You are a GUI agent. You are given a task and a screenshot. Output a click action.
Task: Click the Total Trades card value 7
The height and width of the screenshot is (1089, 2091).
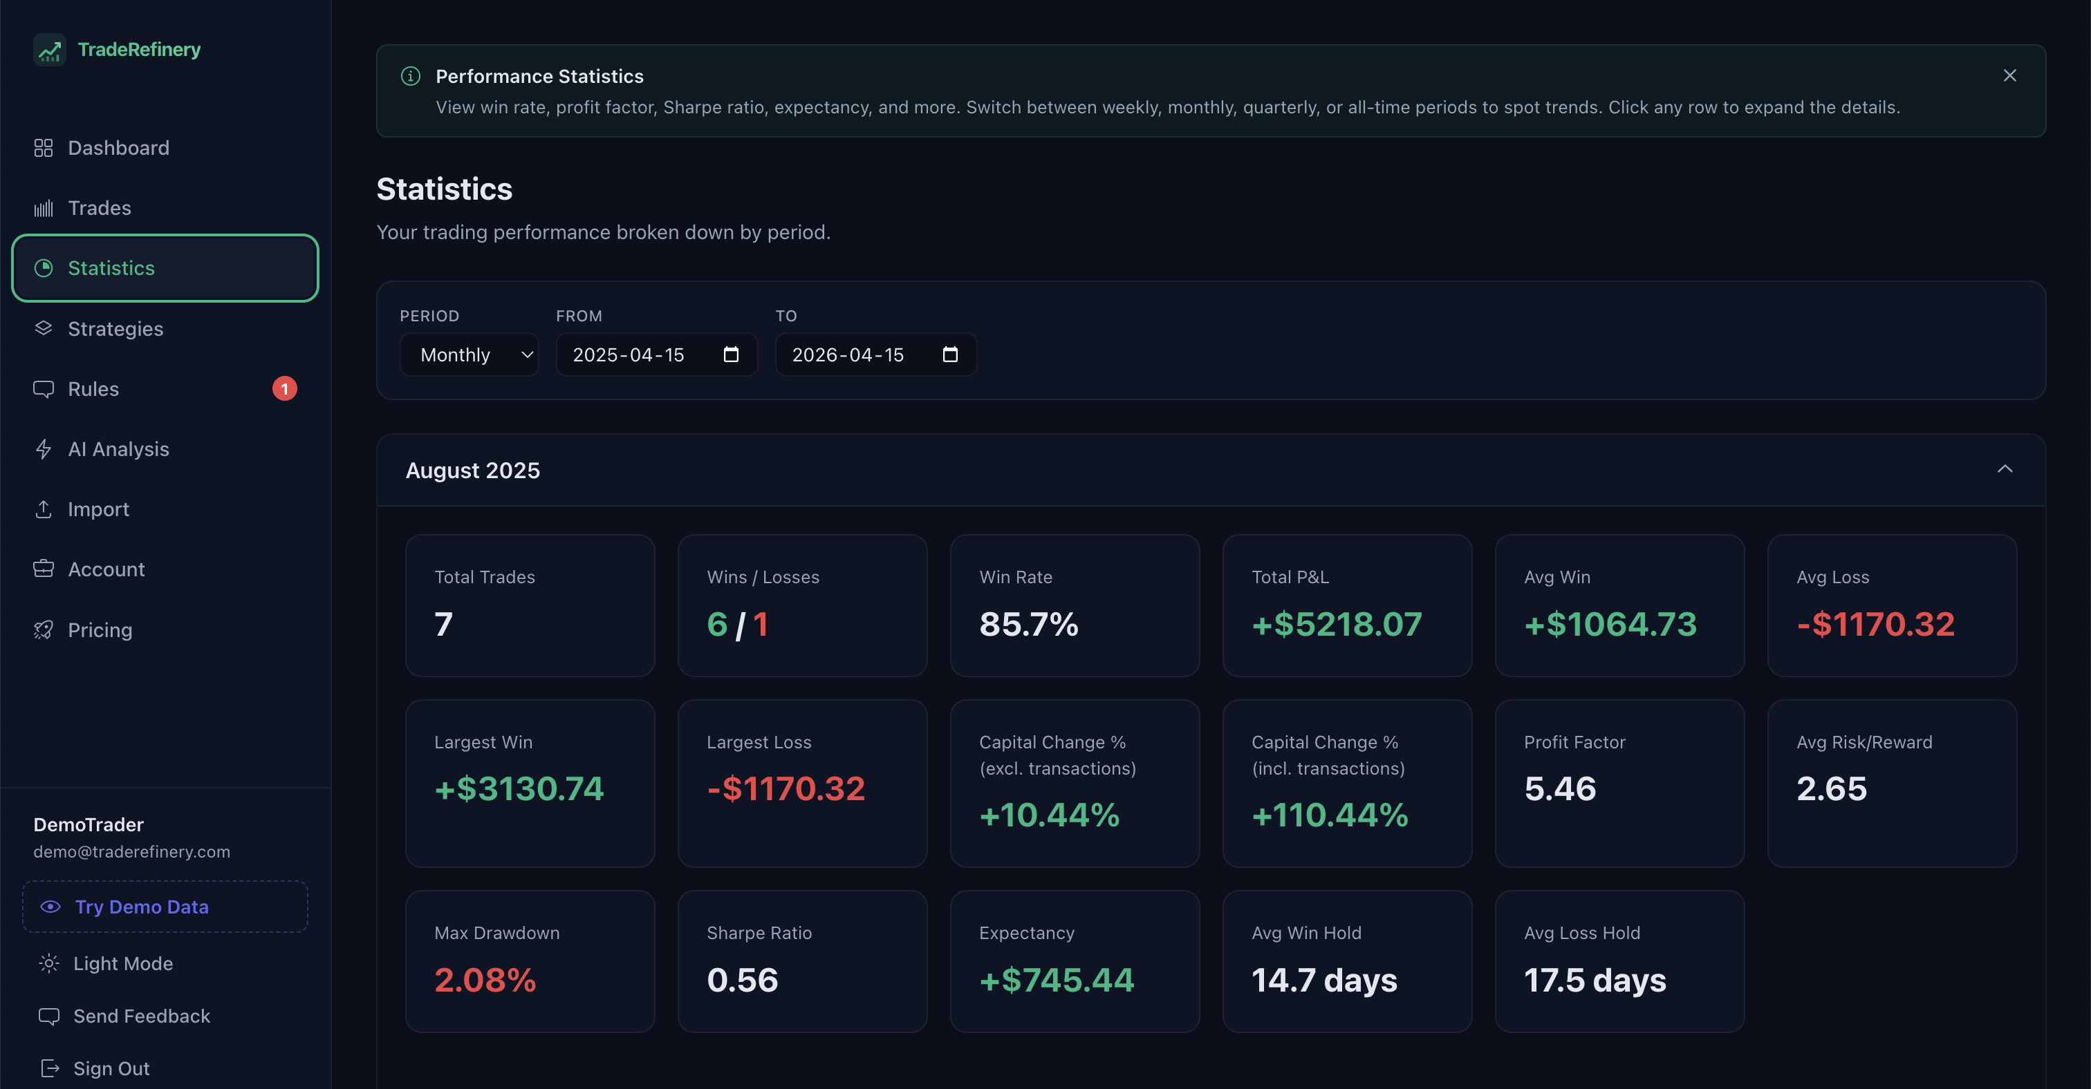[x=443, y=625]
